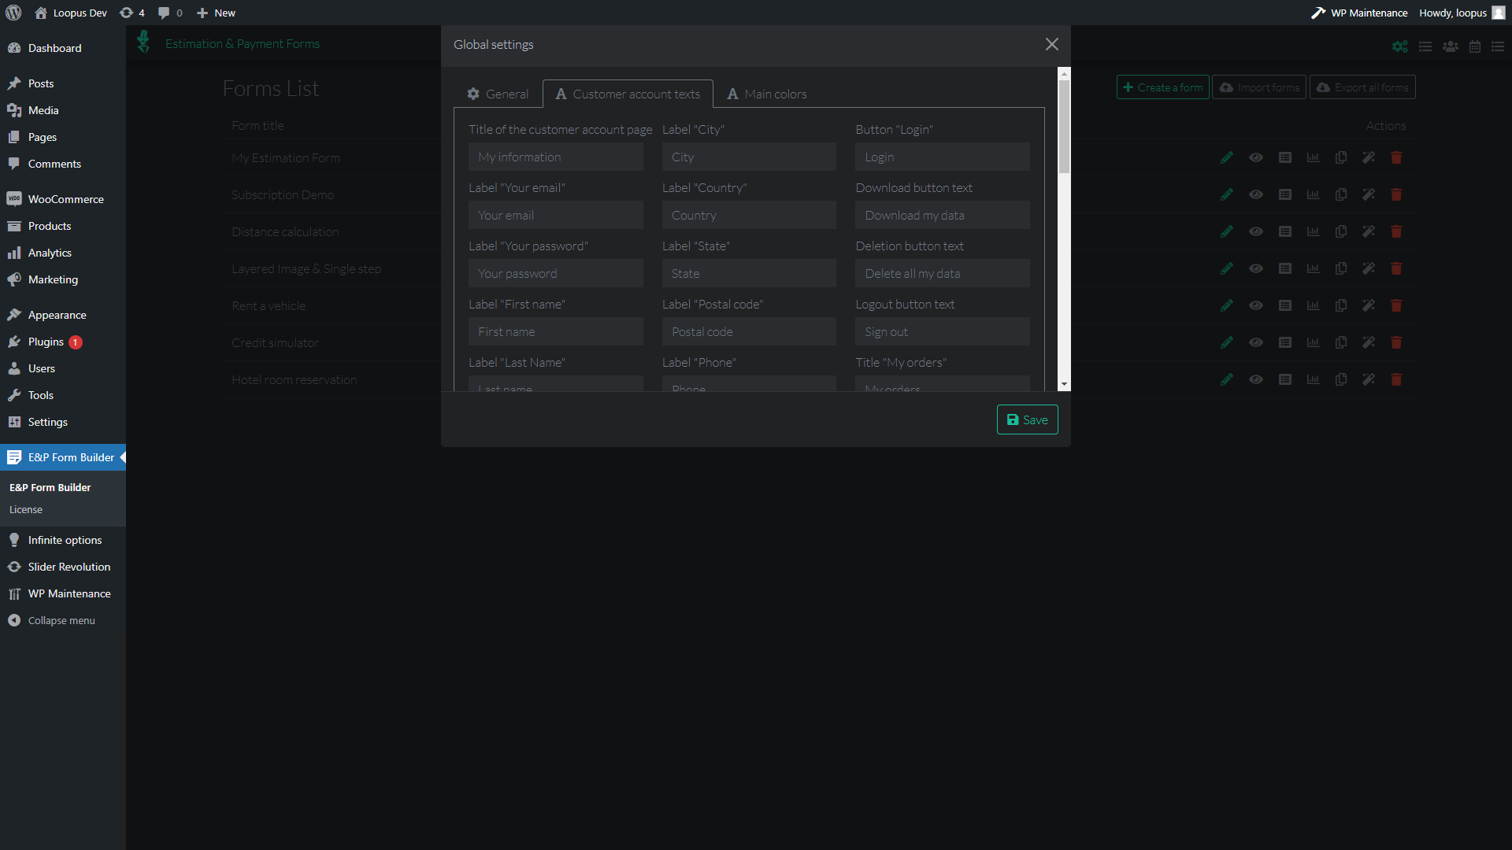Click magic wand icon for Hotel room reservation
The image size is (1512, 850).
(1369, 379)
